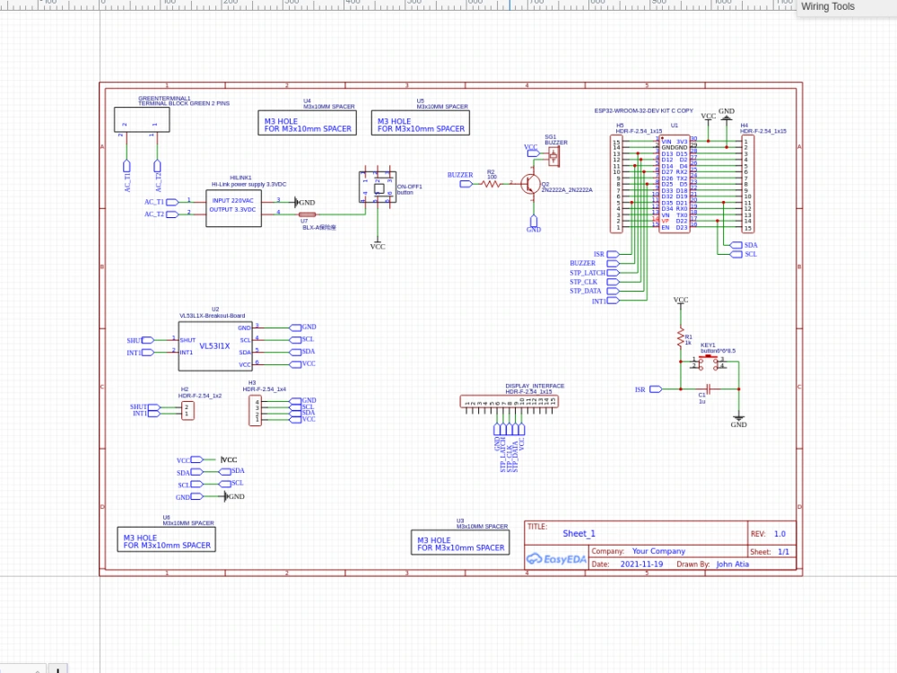Screen dimensions: 897x673
Task: Select the C1 1u capacitor
Action: 709,389
